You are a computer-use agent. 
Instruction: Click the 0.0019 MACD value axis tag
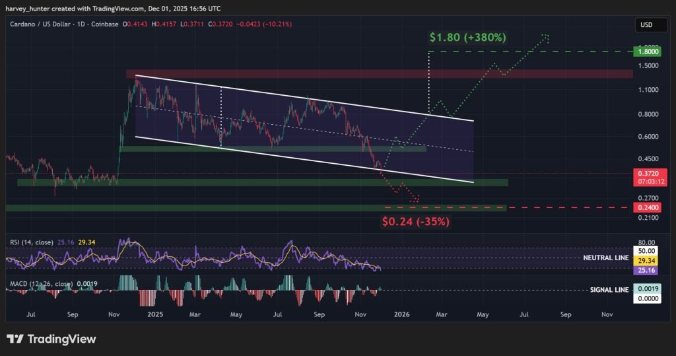(646, 289)
